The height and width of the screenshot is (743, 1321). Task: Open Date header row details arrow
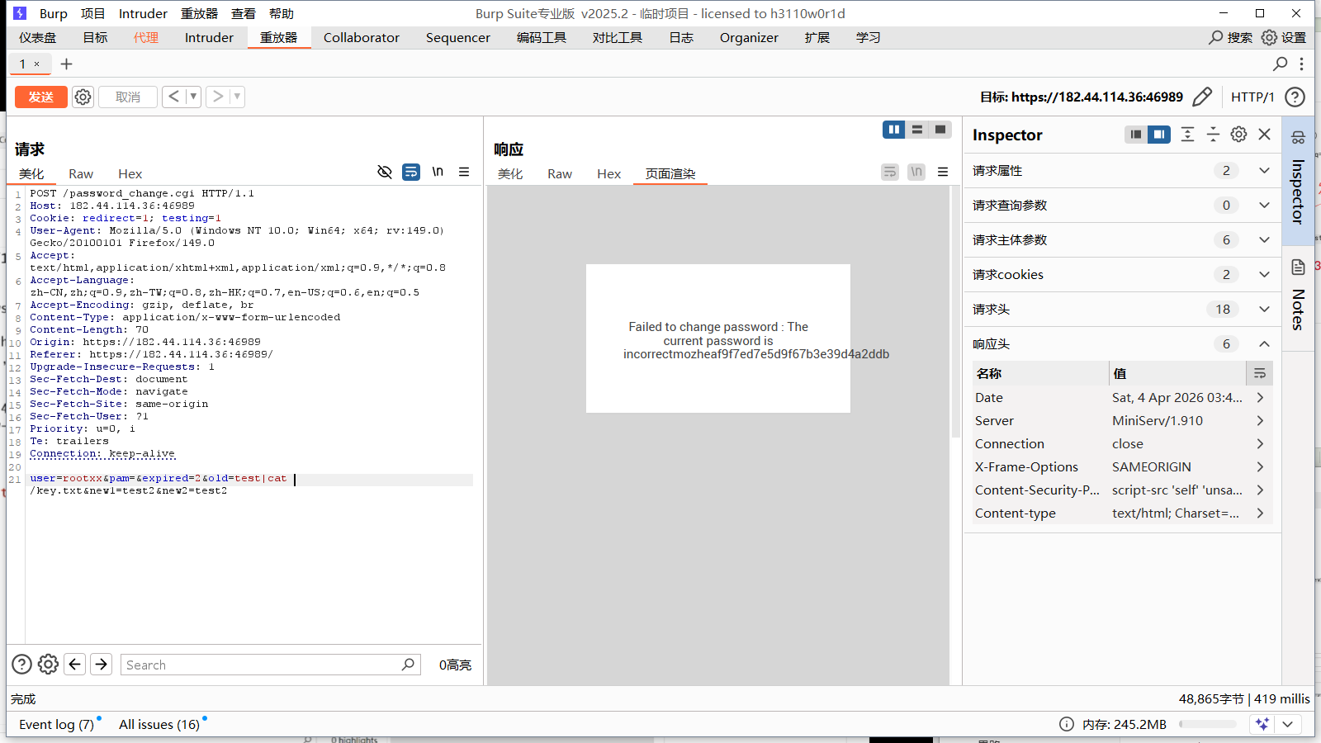(x=1260, y=397)
